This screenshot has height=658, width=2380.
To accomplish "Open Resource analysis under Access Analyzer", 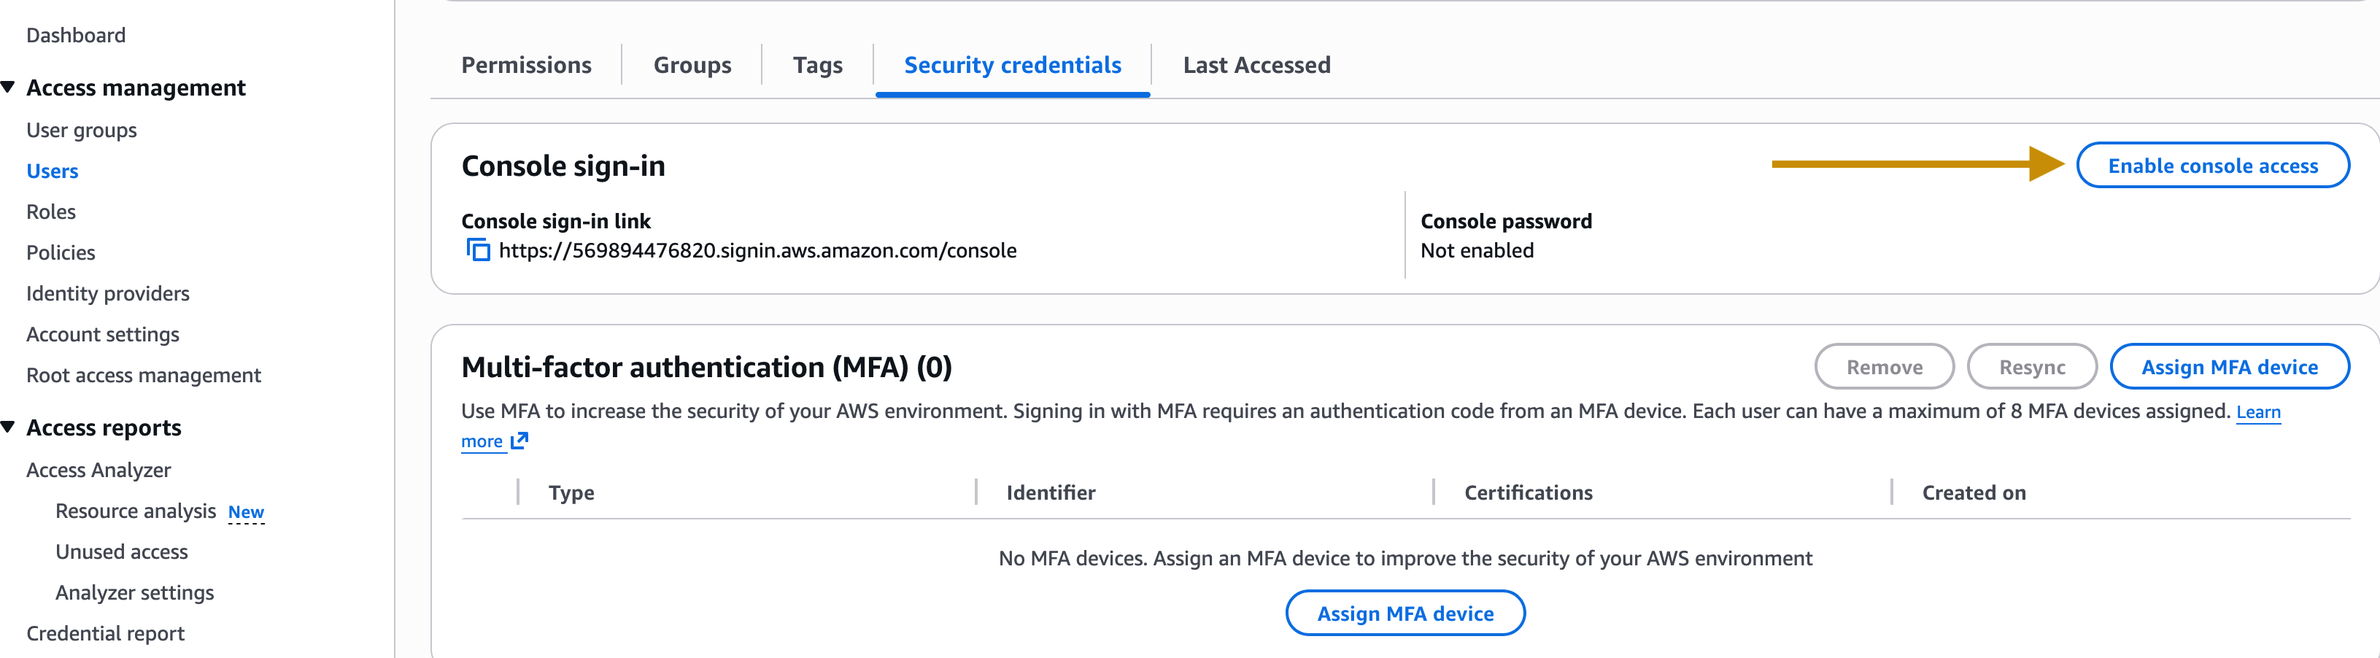I will (x=135, y=511).
